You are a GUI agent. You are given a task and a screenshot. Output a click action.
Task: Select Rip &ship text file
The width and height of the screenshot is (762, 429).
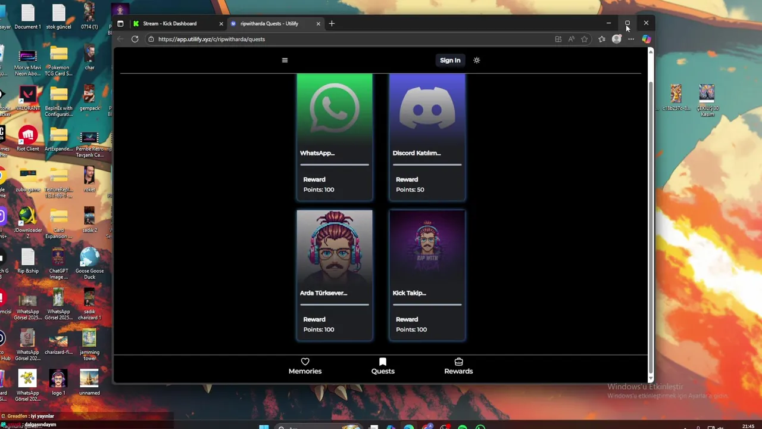[x=27, y=261]
